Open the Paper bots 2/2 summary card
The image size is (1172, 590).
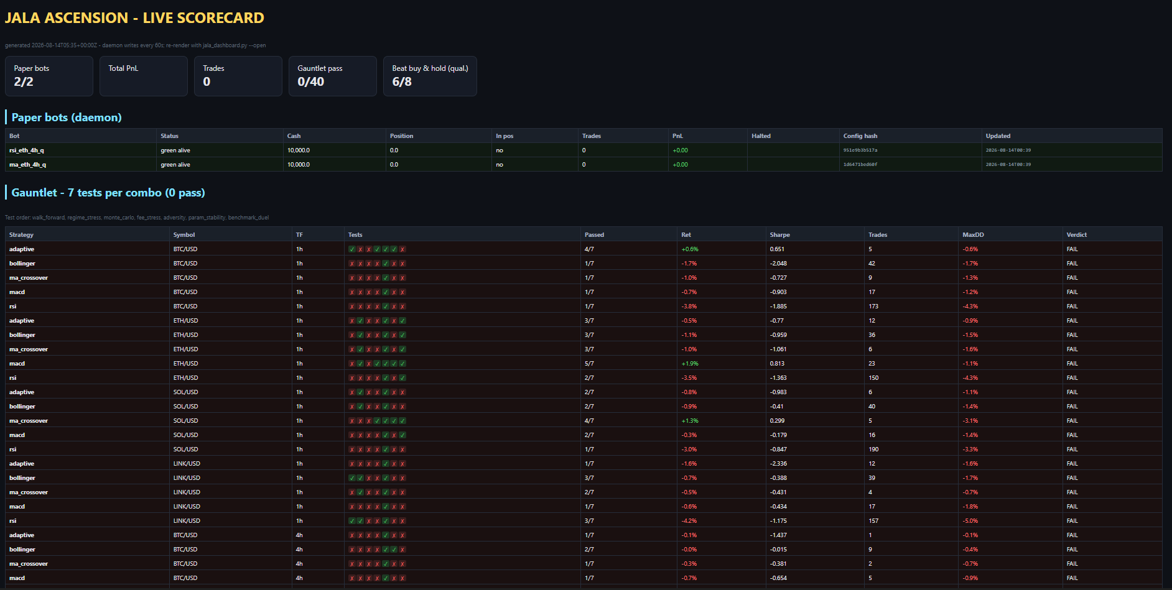49,76
